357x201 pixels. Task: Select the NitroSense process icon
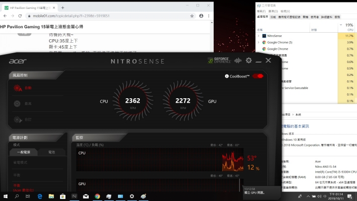click(x=264, y=36)
